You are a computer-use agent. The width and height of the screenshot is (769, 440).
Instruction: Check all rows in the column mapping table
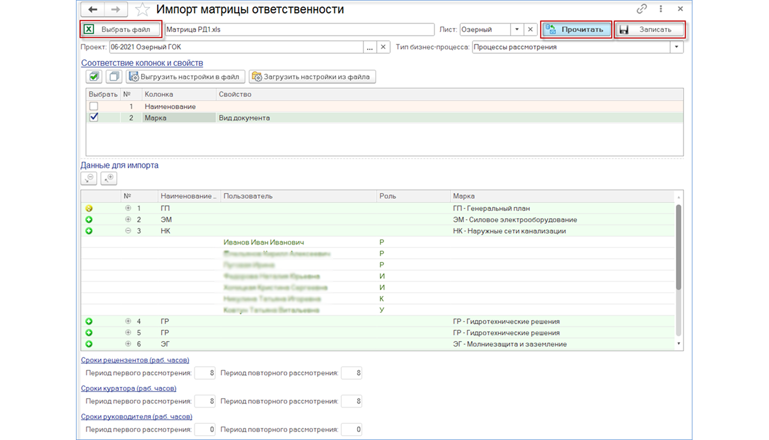(94, 77)
